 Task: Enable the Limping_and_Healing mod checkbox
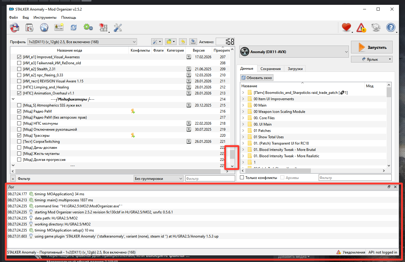19,87
